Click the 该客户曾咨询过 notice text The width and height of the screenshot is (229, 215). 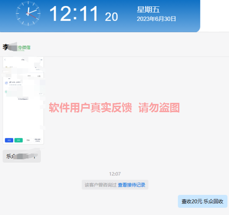(x=101, y=185)
